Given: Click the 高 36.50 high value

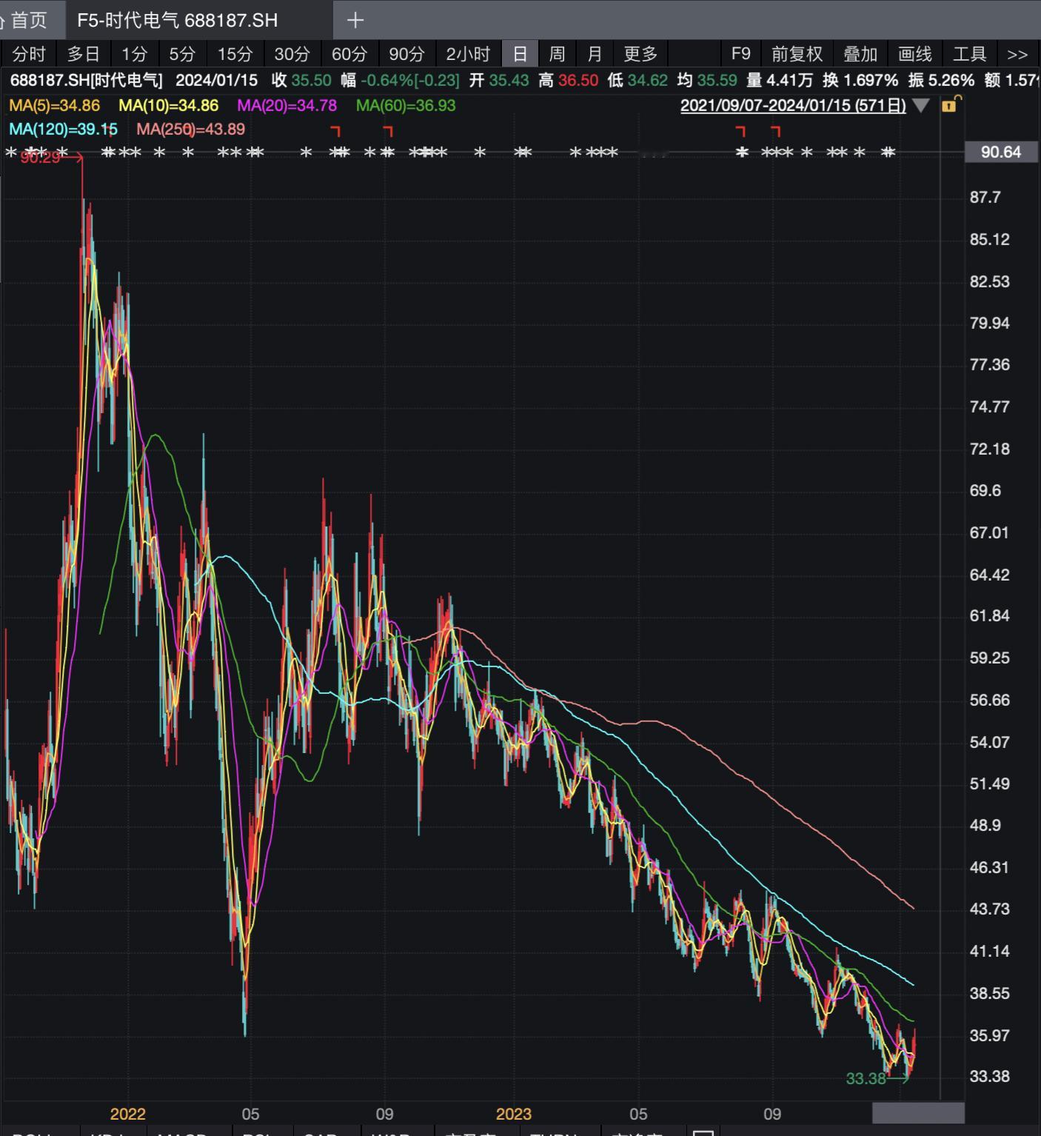Looking at the screenshot, I should (569, 80).
